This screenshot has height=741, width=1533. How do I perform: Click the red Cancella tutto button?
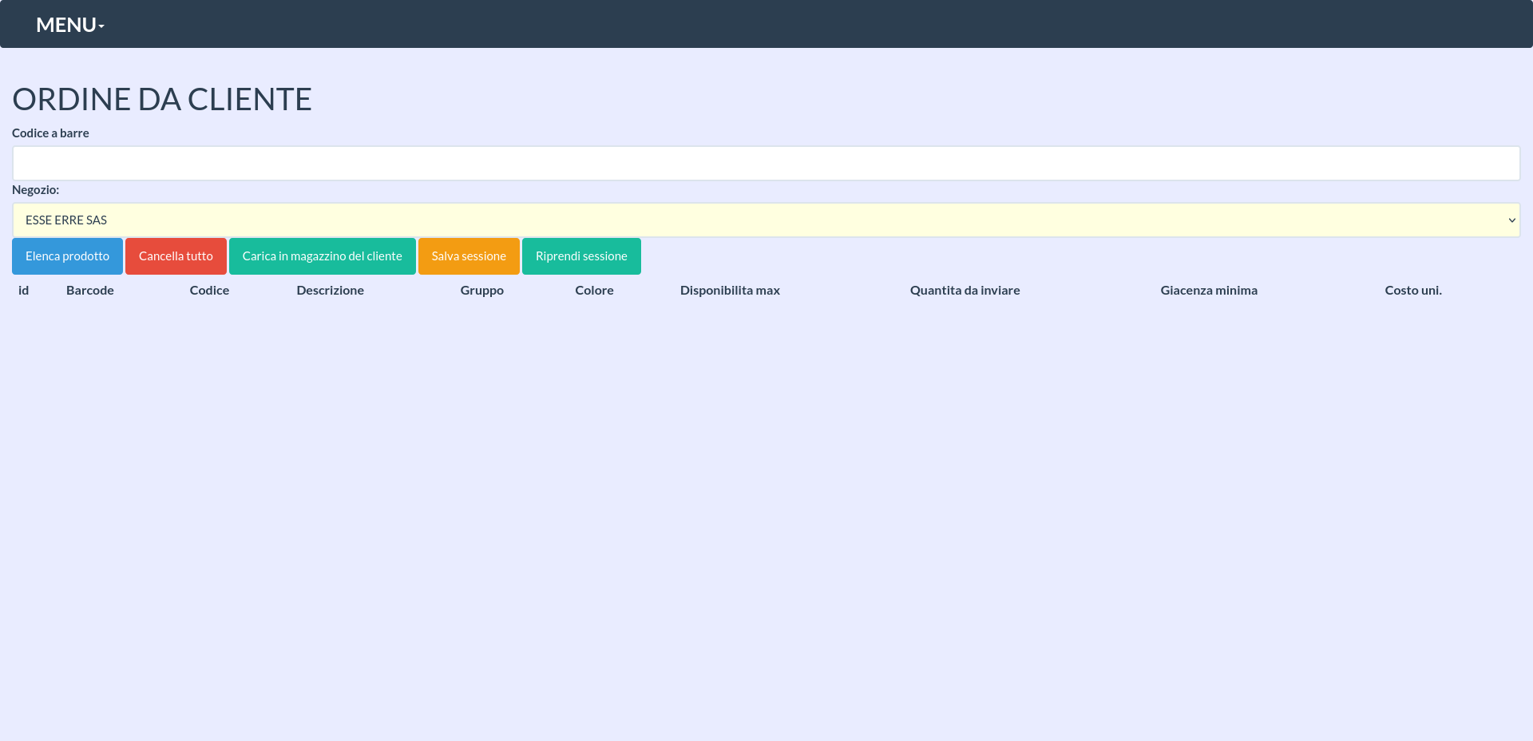tap(176, 256)
